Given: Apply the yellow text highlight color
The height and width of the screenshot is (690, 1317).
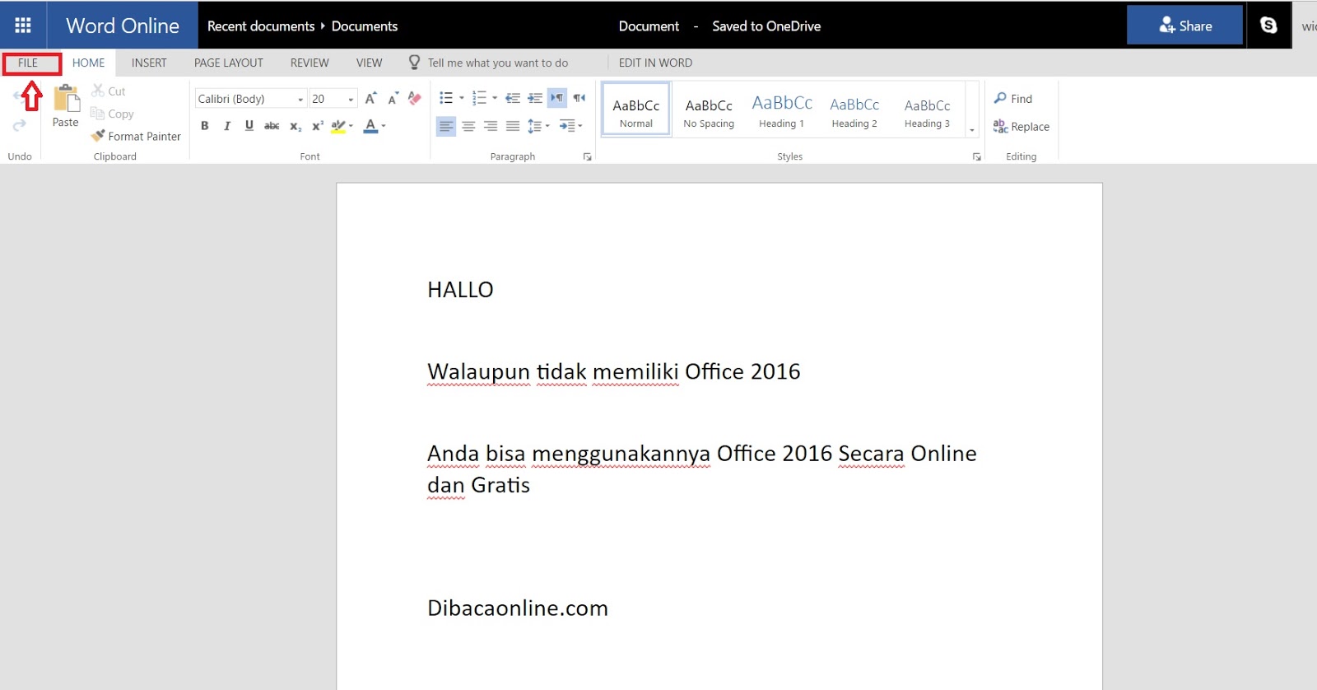Looking at the screenshot, I should click(337, 126).
